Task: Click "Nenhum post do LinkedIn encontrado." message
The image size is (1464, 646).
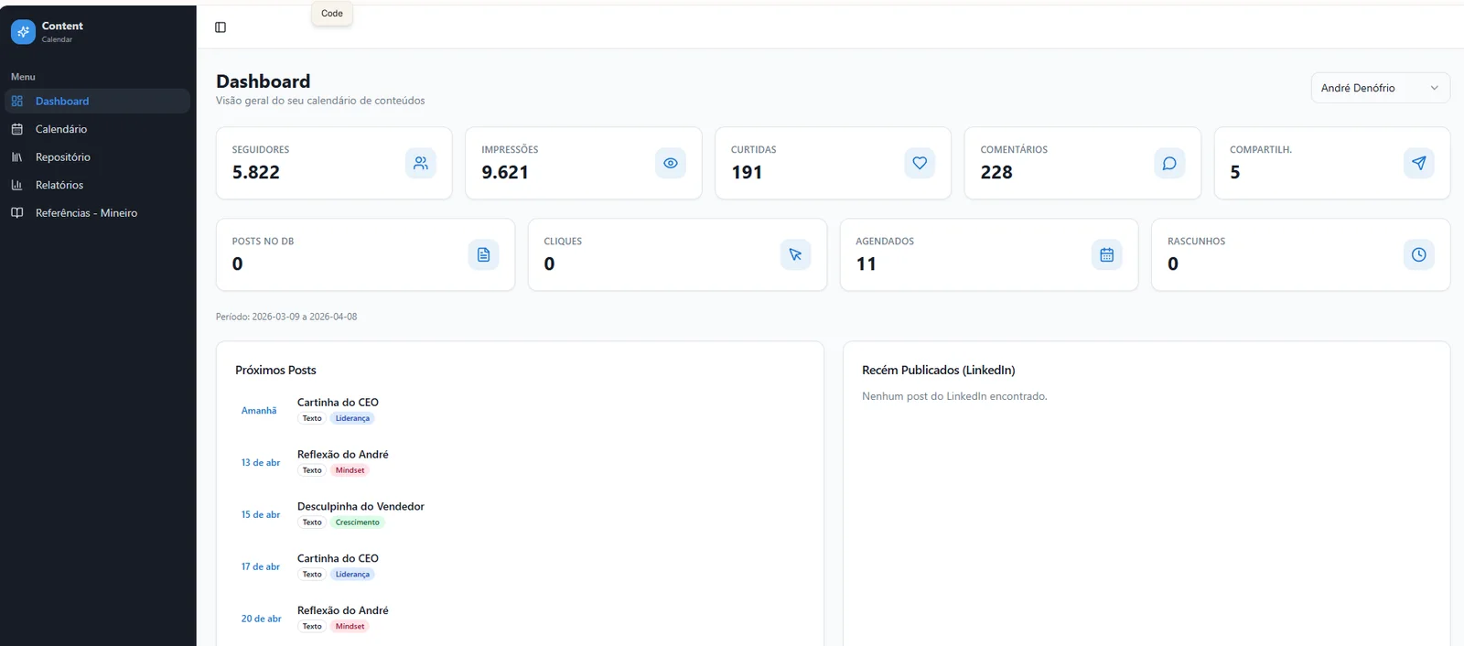Action: click(x=954, y=396)
